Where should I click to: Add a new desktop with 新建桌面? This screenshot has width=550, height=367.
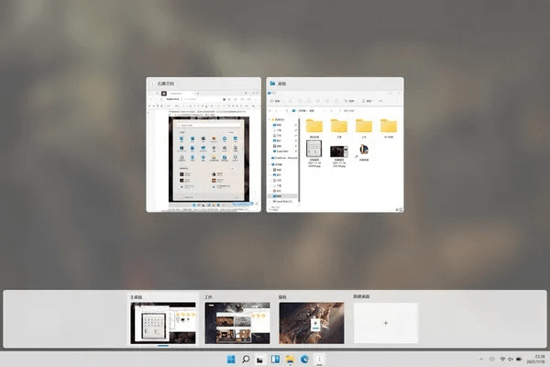(x=385, y=324)
